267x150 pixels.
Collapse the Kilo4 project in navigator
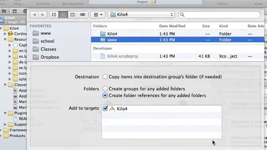point(1,28)
